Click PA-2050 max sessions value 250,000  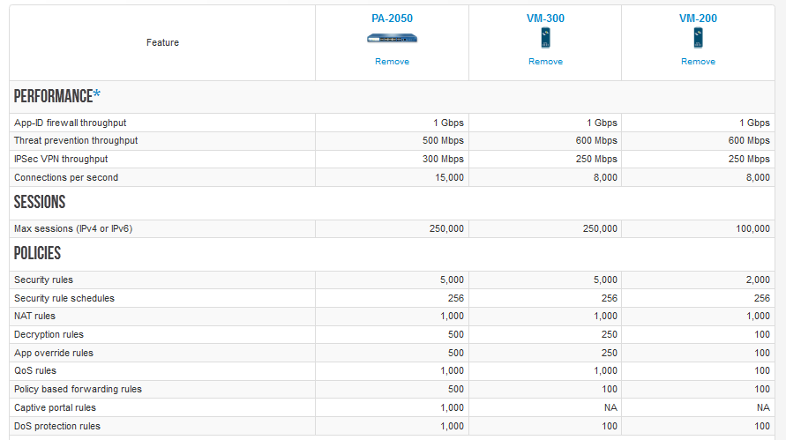(446, 229)
